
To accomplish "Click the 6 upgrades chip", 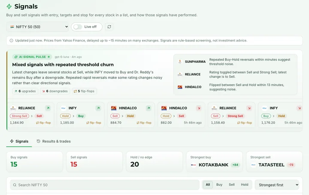I will tap(25, 91).
